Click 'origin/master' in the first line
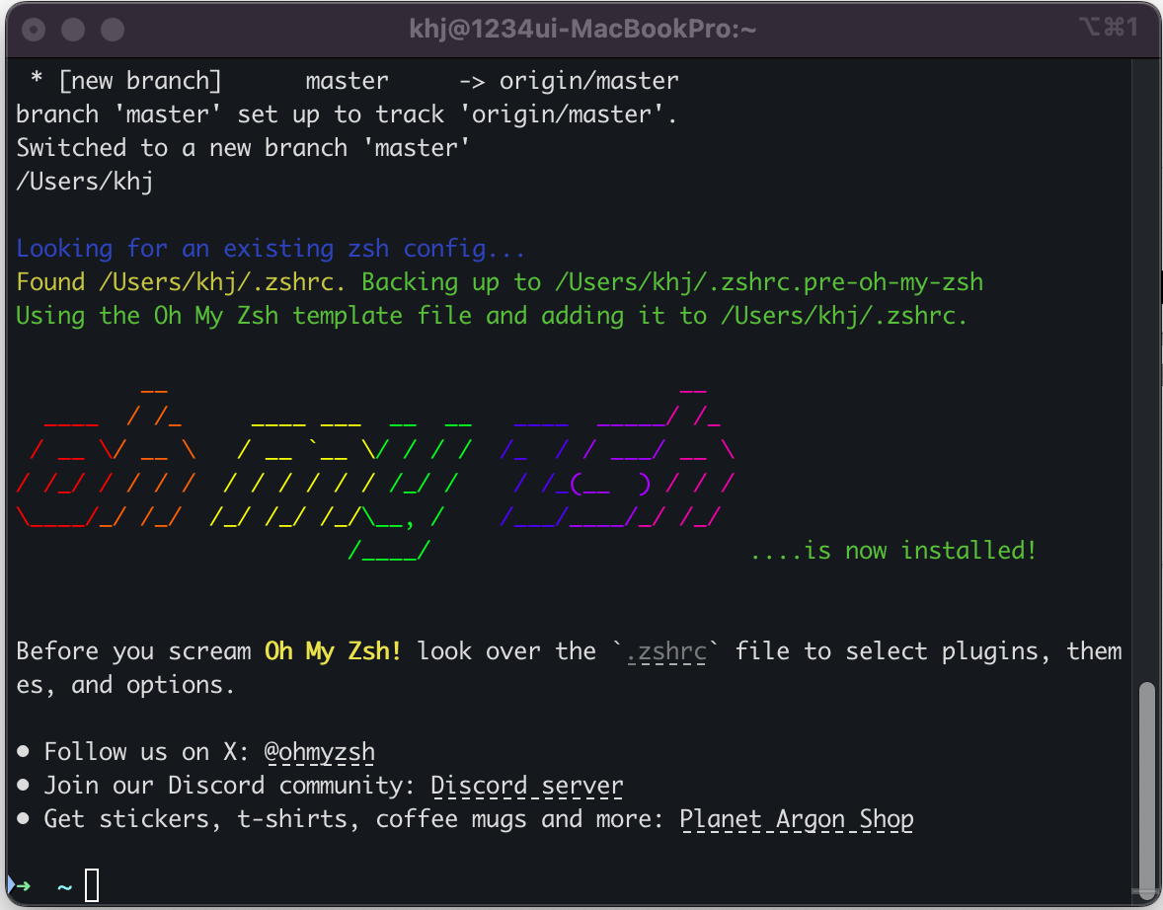Image resolution: width=1163 pixels, height=910 pixels. [589, 81]
